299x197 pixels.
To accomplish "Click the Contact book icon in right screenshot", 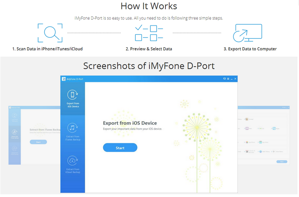I will (247, 119).
